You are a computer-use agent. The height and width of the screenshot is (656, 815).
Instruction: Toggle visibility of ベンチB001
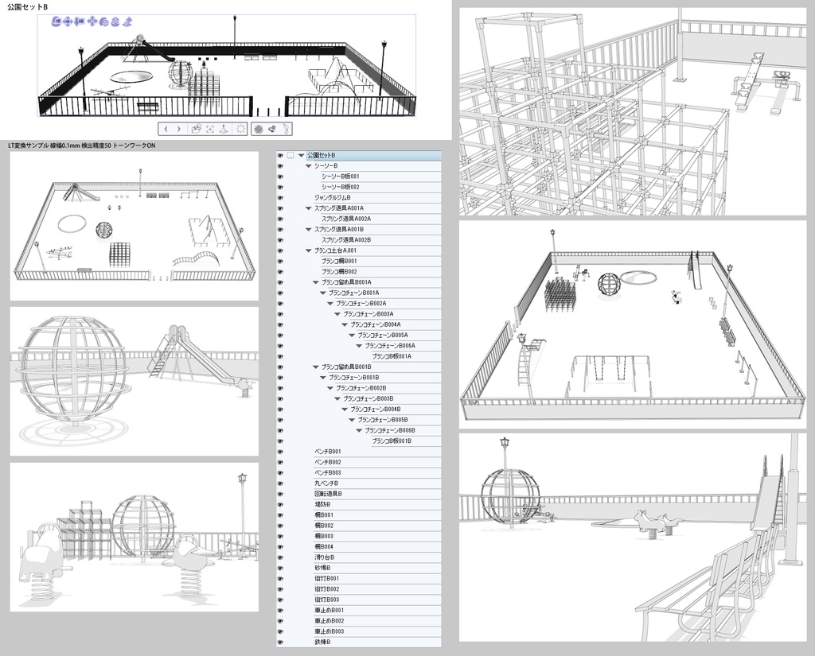click(281, 452)
